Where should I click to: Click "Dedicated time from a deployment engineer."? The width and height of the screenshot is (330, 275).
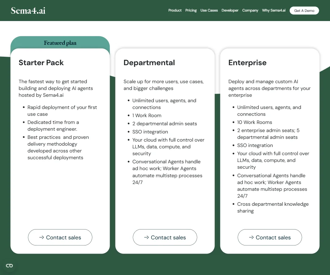53,126
